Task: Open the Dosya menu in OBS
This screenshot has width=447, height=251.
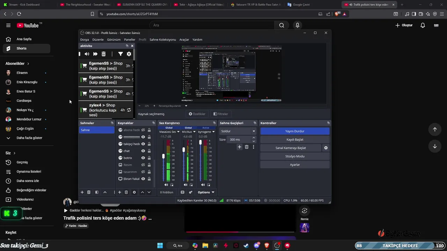Action: [85, 40]
